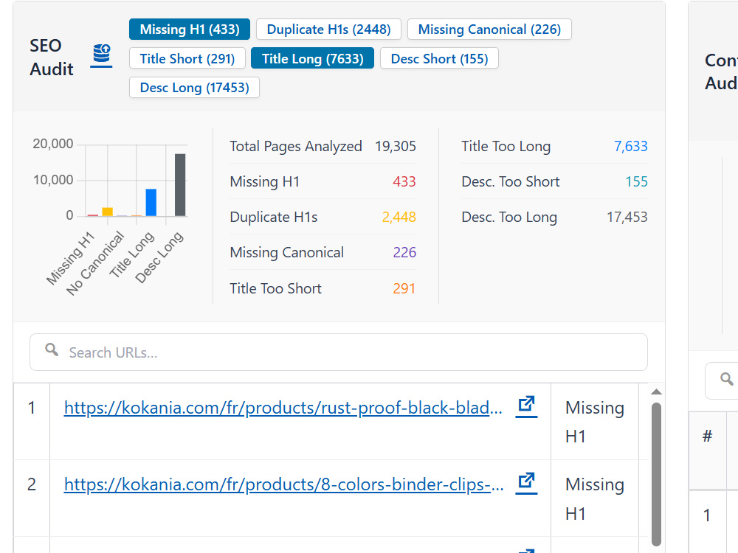Click the Missing Canonical count 226
The image size is (738, 553).
[x=404, y=252]
